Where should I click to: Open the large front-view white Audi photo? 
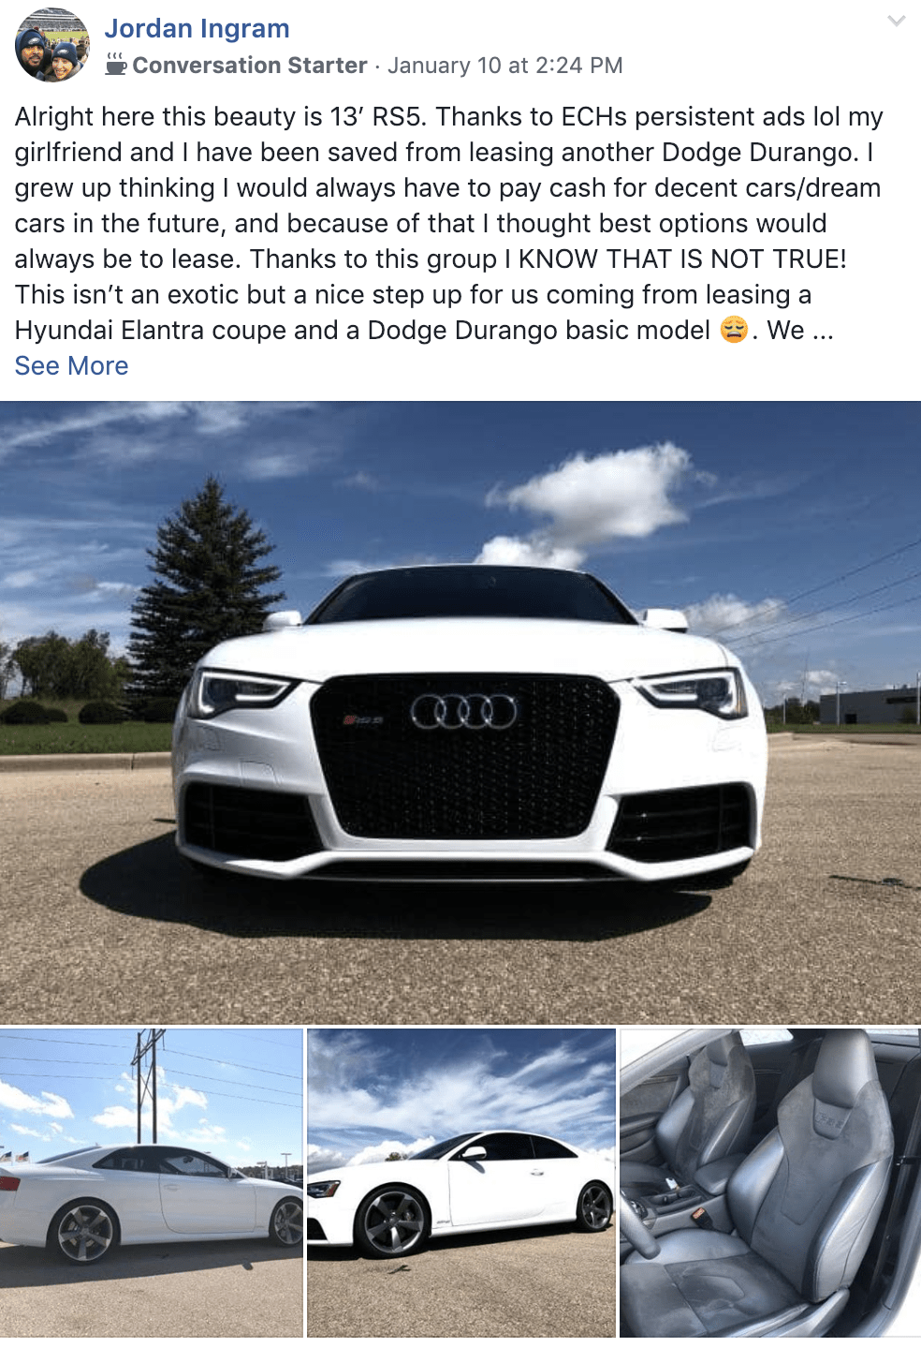tap(460, 713)
